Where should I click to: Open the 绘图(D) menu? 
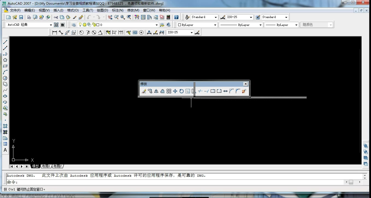[102, 10]
